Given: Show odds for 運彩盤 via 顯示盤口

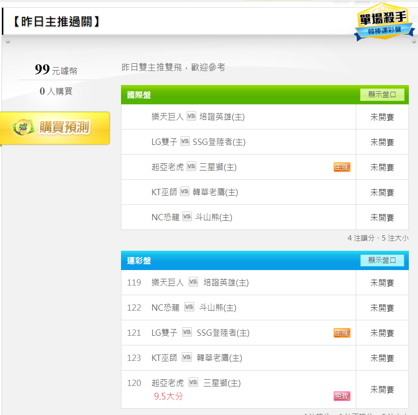Looking at the screenshot, I should [x=382, y=260].
